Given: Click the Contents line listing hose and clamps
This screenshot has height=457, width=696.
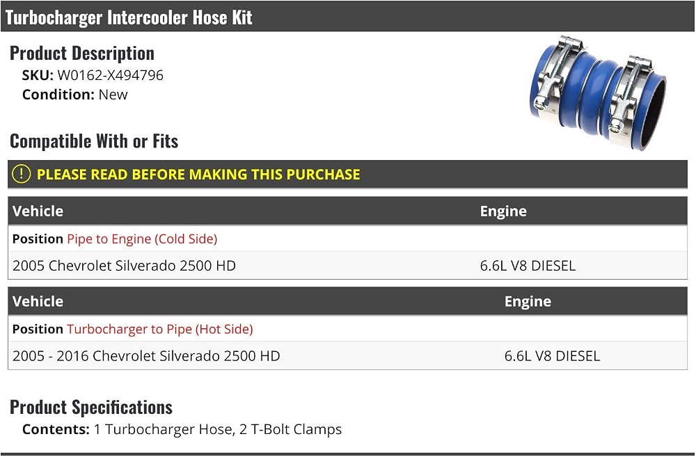Looking at the screenshot, I should (182, 429).
